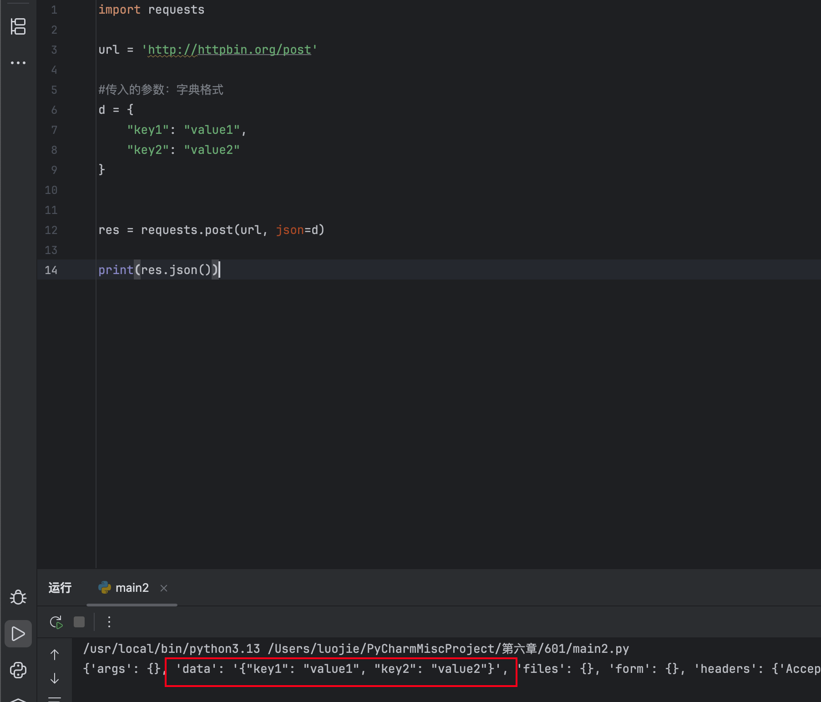The image size is (821, 702).
Task: Open the Python Console tool window
Action: [x=18, y=670]
